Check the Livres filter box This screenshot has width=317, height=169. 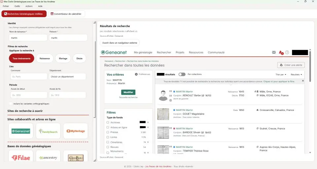tap(108, 137)
